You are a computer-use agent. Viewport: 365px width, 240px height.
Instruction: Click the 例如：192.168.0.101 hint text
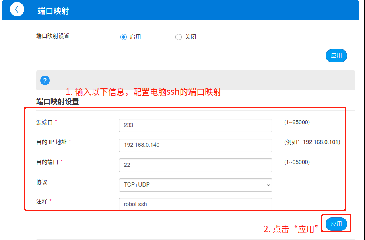[x=312, y=142]
